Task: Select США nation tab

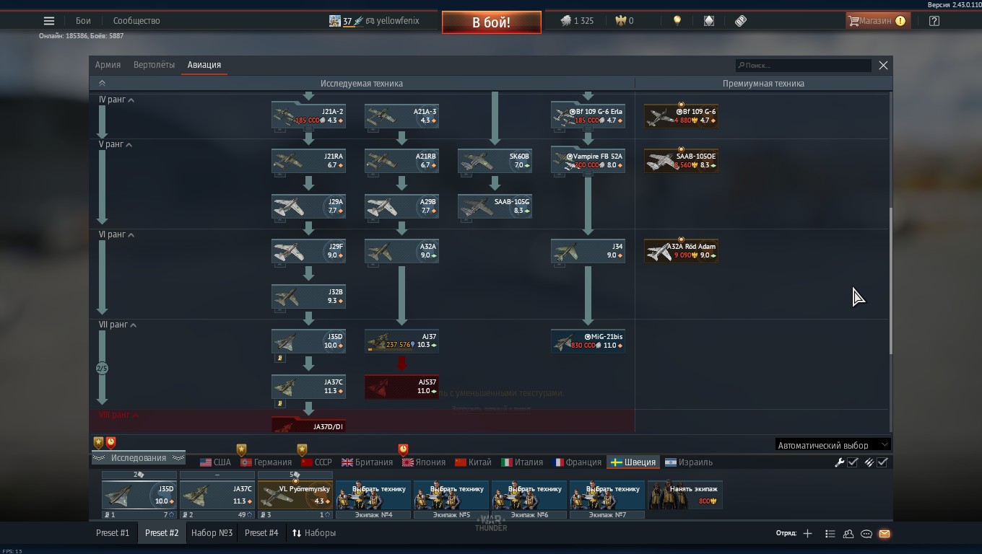Action: tap(215, 462)
